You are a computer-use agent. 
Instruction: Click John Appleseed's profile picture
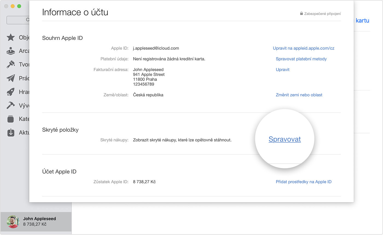pos(13,221)
